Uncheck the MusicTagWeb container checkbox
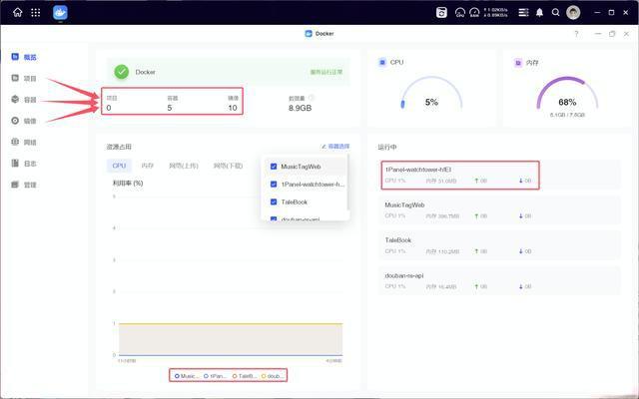639x399 pixels. (x=274, y=167)
